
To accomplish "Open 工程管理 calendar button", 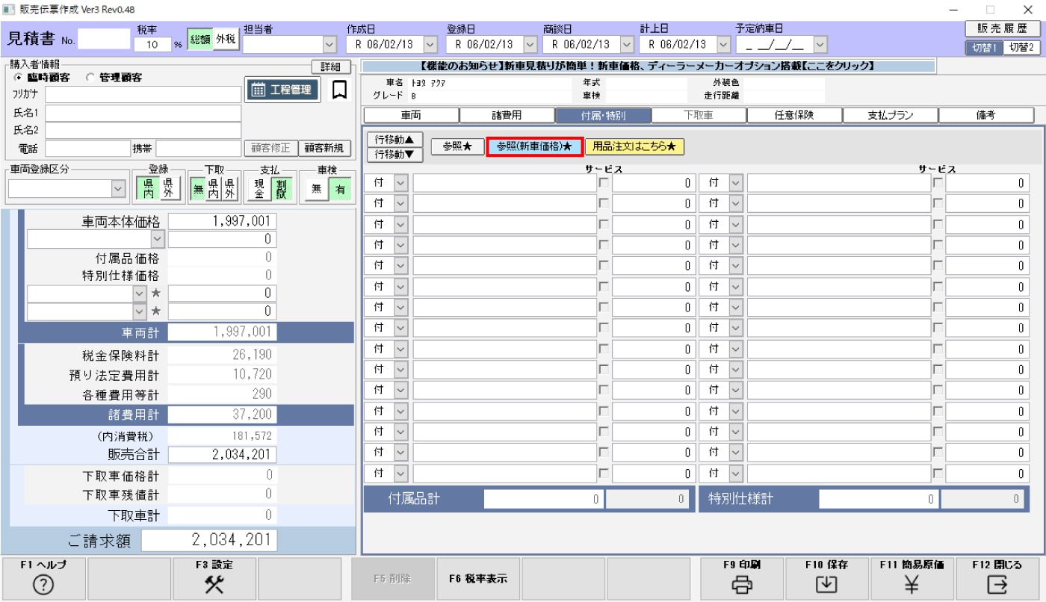I will tap(282, 90).
